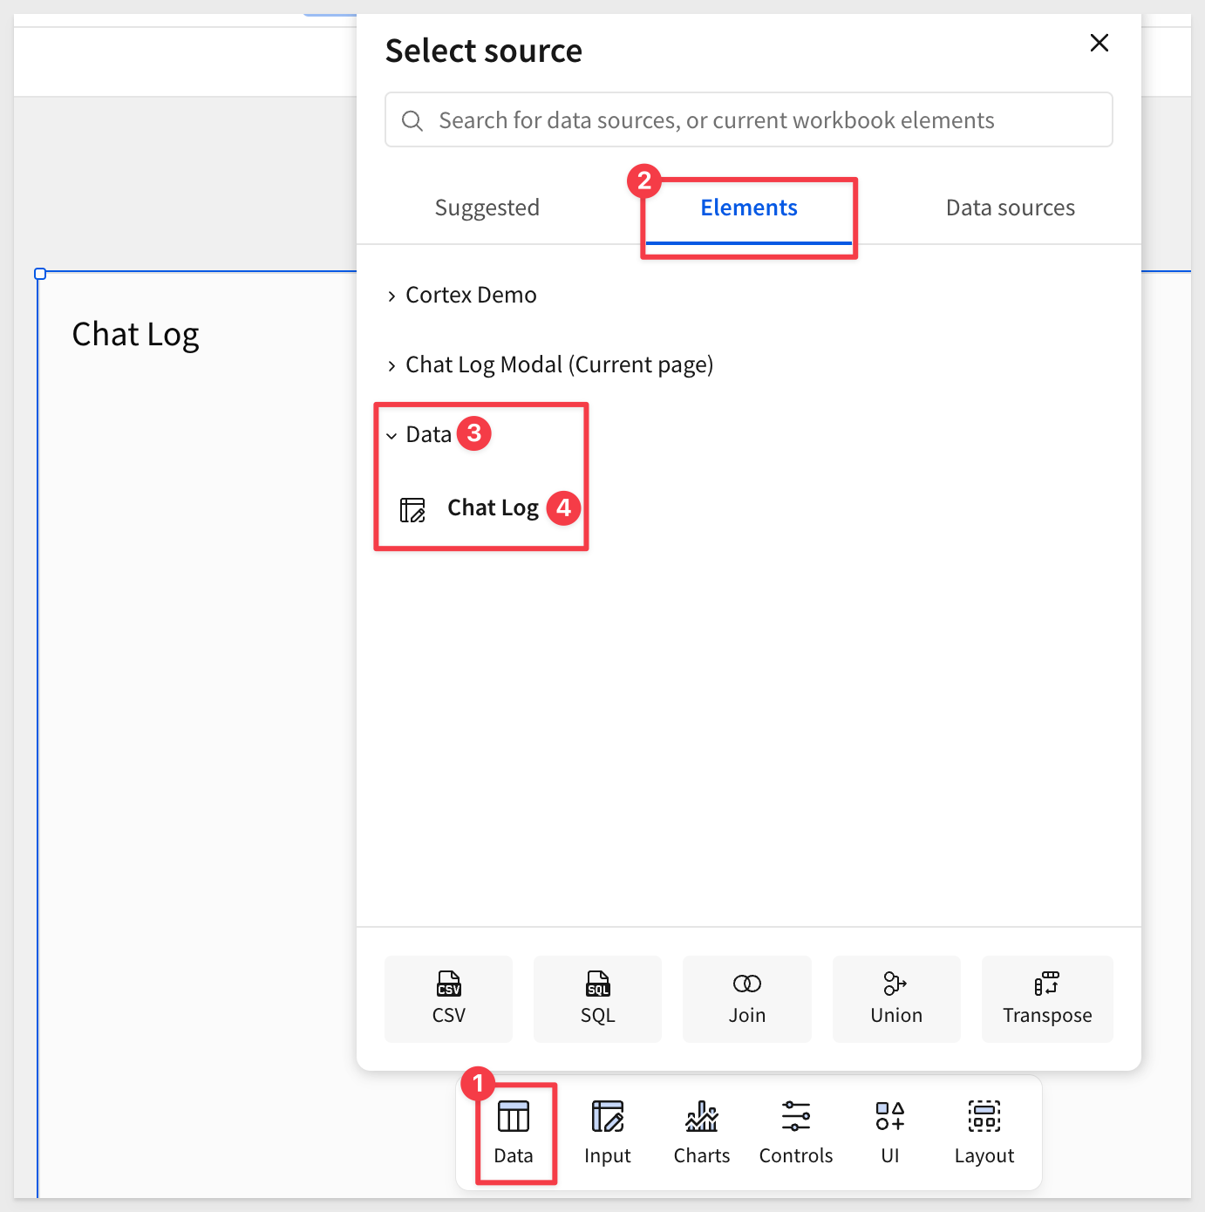
Task: Switch to the Elements tab
Action: click(x=748, y=208)
